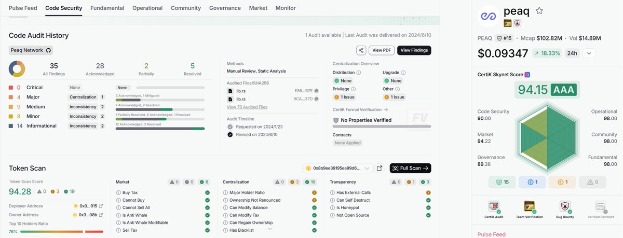
Task: Click the green 15 passed counter chip
Action: [502, 182]
